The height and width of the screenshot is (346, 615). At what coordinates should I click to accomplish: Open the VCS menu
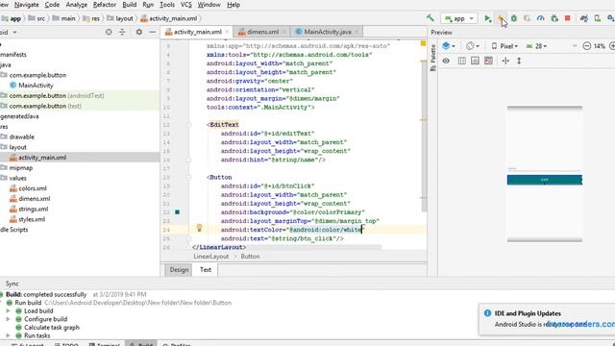(x=185, y=5)
